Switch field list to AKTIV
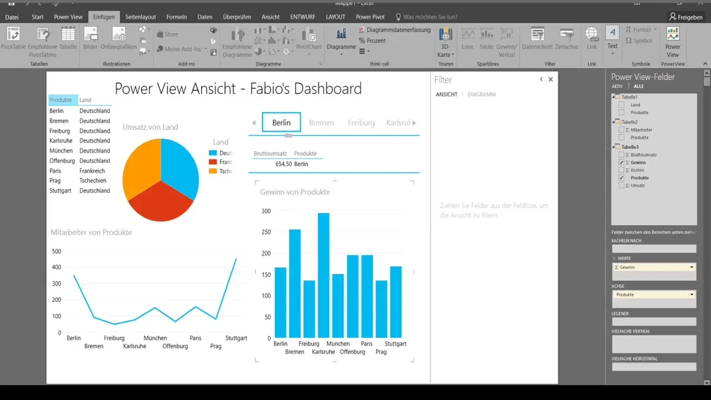Image resolution: width=711 pixels, height=400 pixels. coord(617,87)
